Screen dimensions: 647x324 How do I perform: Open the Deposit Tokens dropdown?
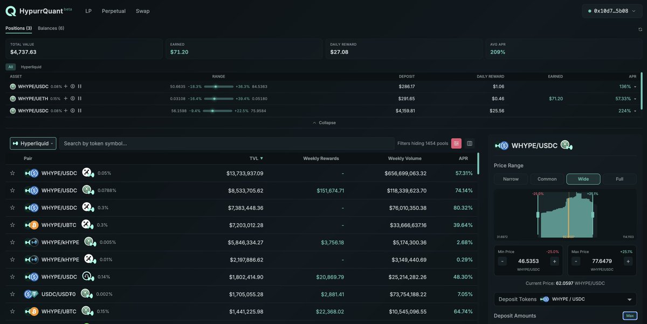pos(565,299)
